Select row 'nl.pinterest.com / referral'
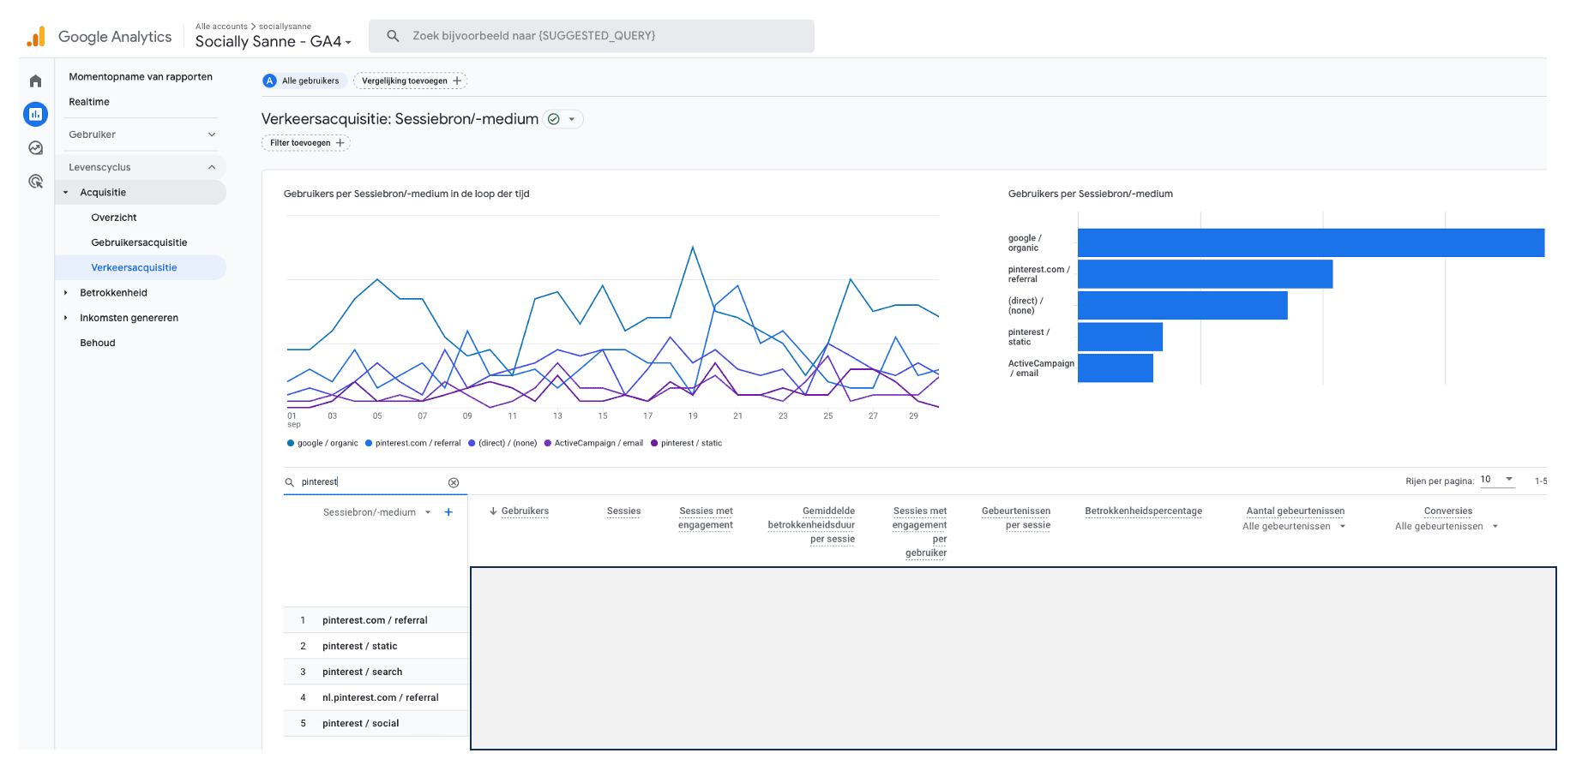This screenshot has width=1582, height=771. 376,697
